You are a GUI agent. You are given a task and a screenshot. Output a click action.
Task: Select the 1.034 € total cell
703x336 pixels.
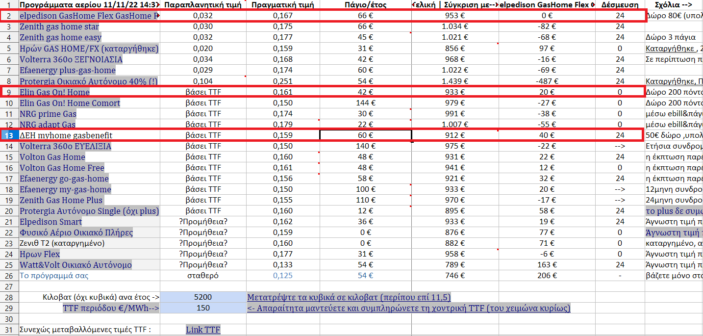[455, 26]
